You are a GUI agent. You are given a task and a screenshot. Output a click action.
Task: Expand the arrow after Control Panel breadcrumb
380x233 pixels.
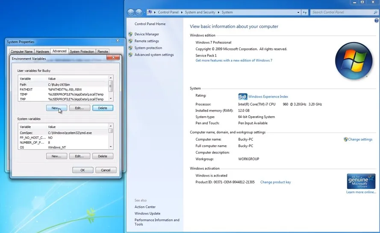[182, 12]
